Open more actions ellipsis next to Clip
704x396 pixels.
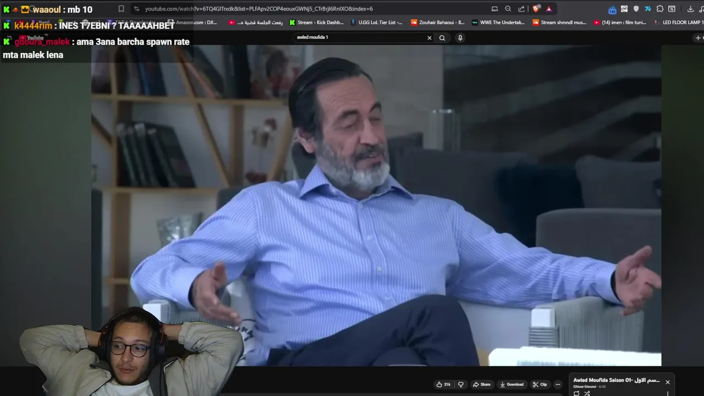(x=558, y=384)
